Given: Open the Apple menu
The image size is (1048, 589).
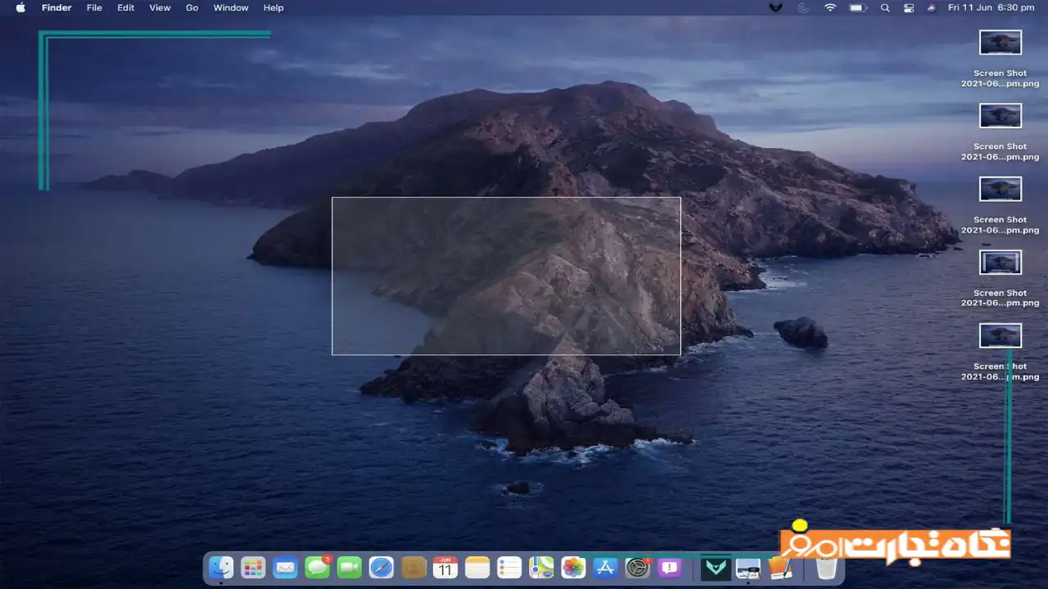Looking at the screenshot, I should (x=20, y=7).
